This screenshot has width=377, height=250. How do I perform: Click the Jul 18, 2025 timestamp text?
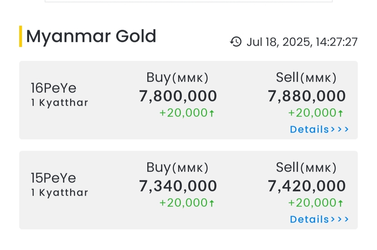302,42
